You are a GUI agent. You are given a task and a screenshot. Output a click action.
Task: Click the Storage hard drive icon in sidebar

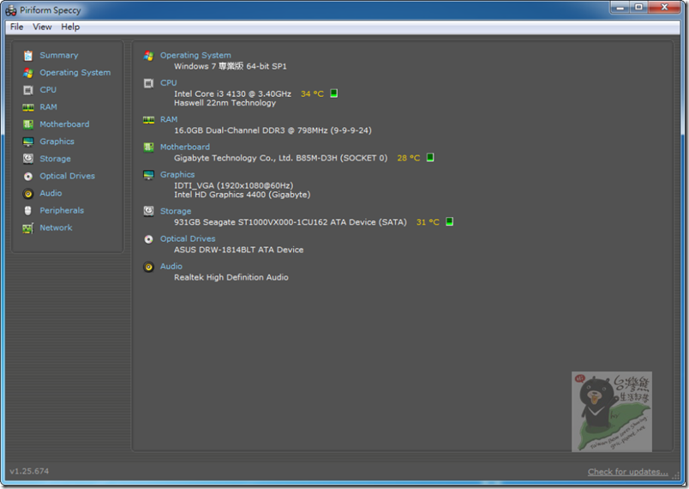pyautogui.click(x=28, y=159)
